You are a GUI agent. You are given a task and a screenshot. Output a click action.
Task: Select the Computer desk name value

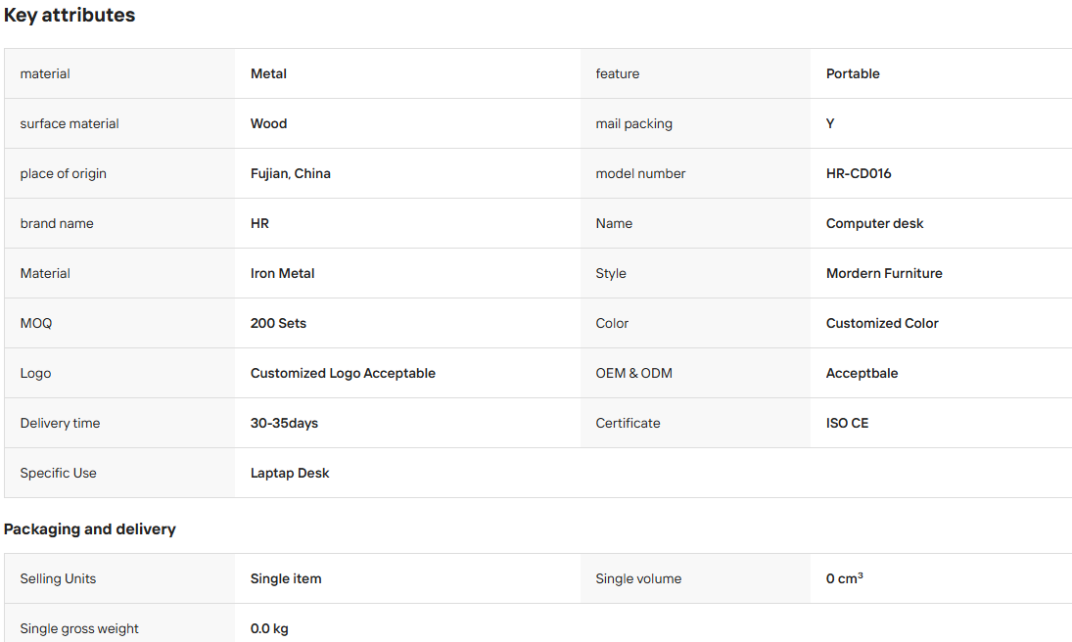(874, 223)
